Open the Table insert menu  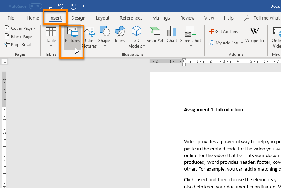click(51, 37)
